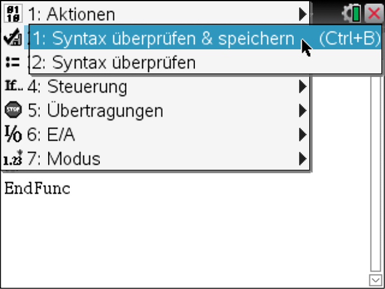Click the STOP sign Übertragungen icon
Image resolution: width=385 pixels, height=289 pixels.
coord(13,110)
